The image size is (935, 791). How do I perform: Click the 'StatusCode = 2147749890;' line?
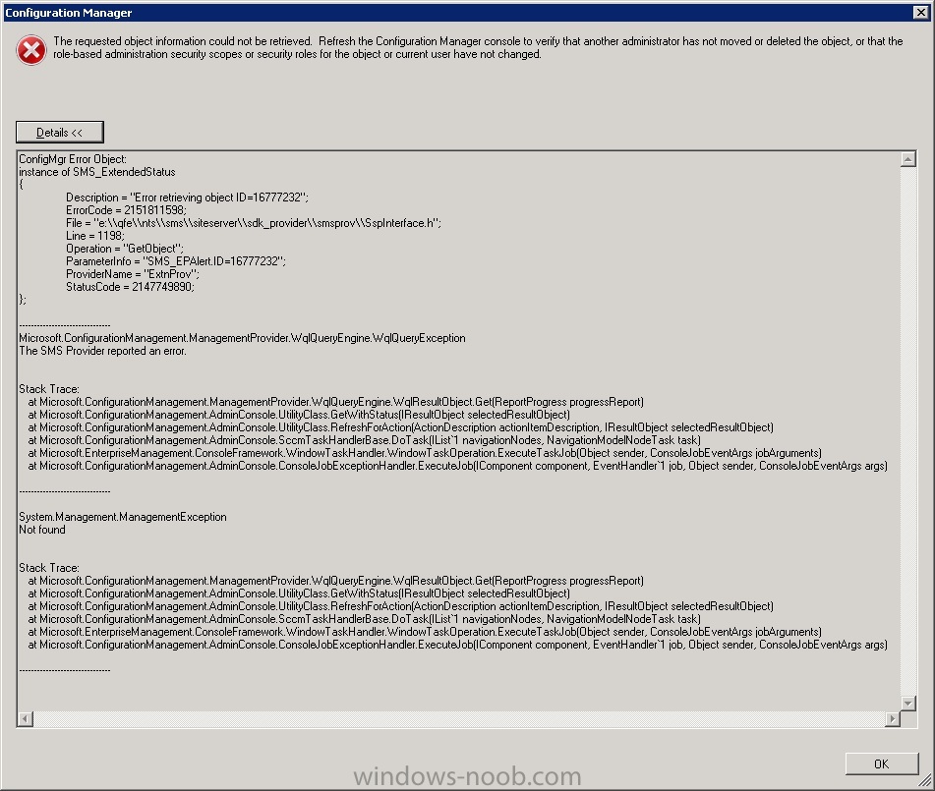coord(130,287)
